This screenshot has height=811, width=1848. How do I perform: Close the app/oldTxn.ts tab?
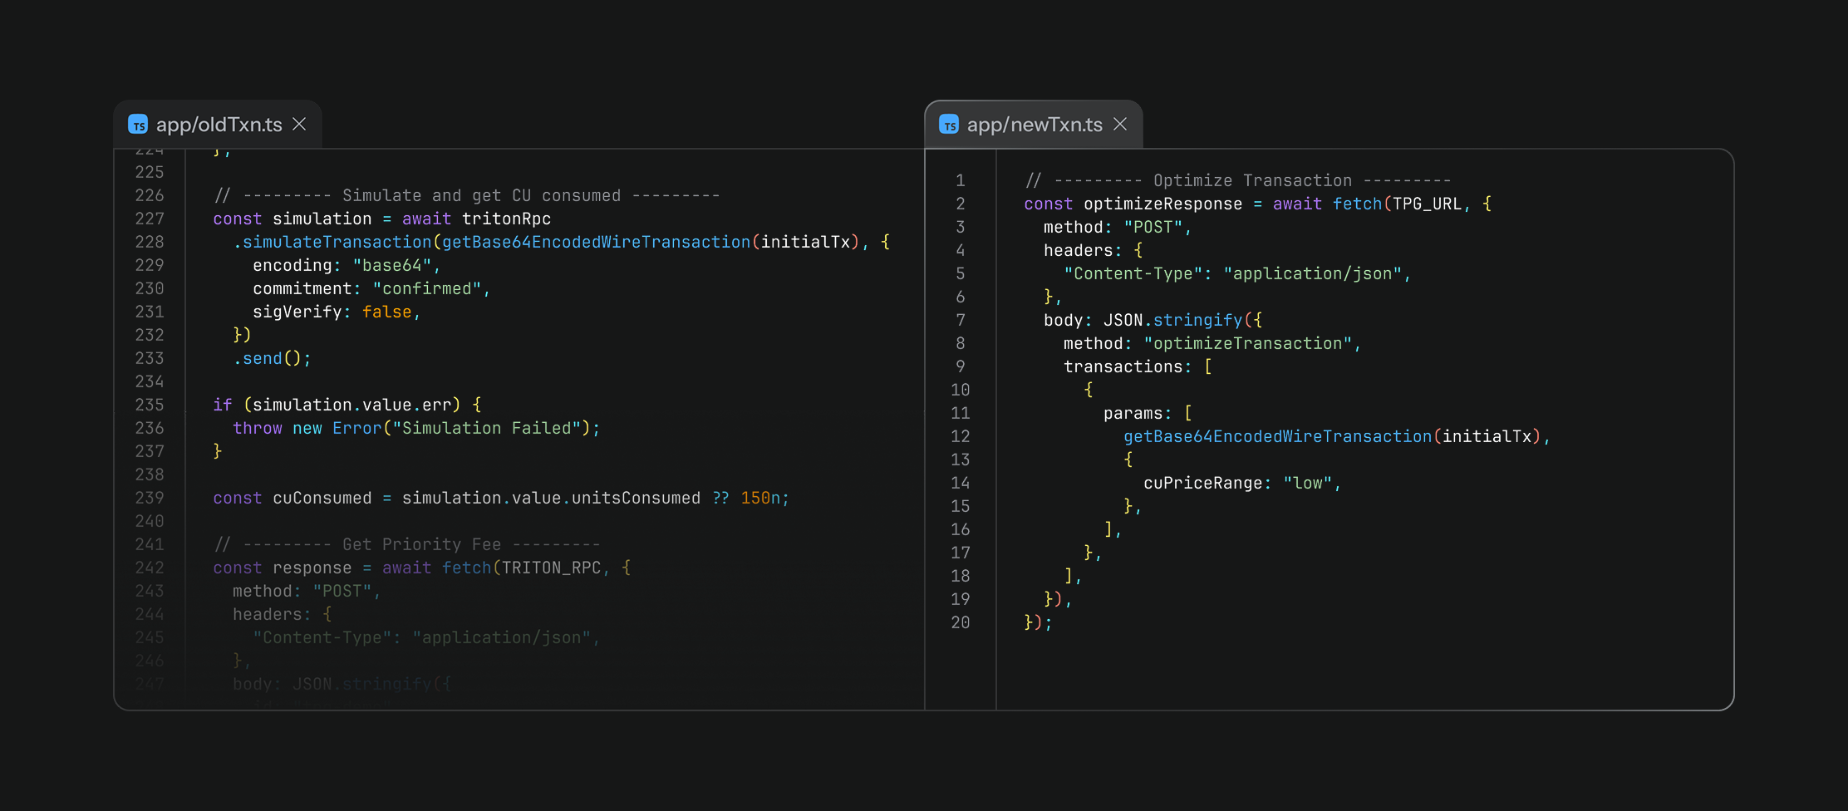[x=300, y=125]
